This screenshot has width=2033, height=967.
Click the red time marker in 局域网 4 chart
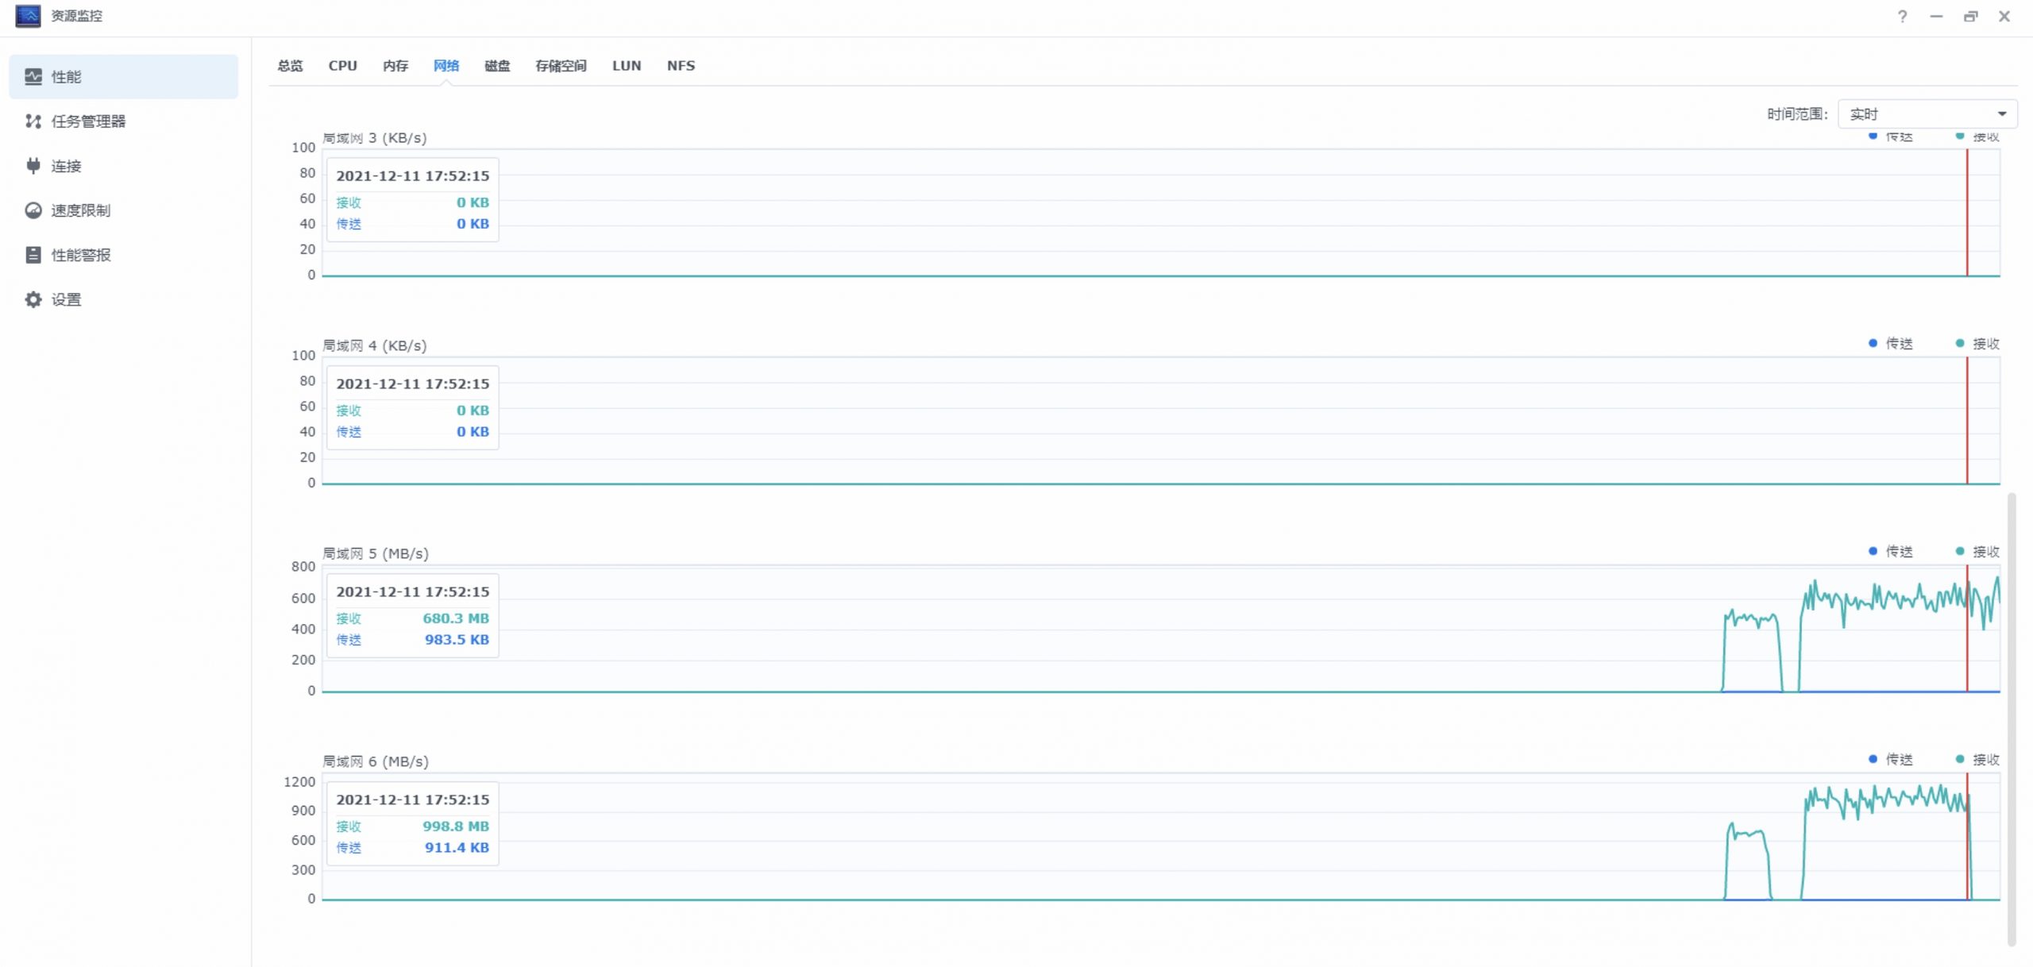tap(1967, 420)
